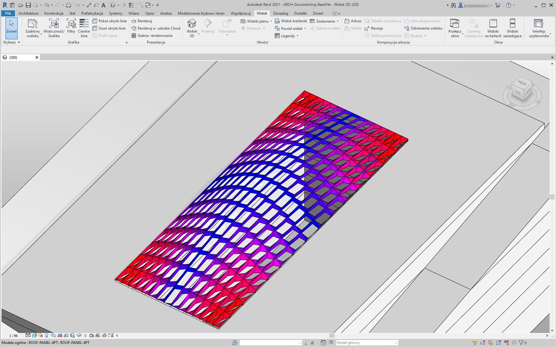Expand the Widoki planu dropdown
This screenshot has width=556, height=347.
click(x=256, y=21)
